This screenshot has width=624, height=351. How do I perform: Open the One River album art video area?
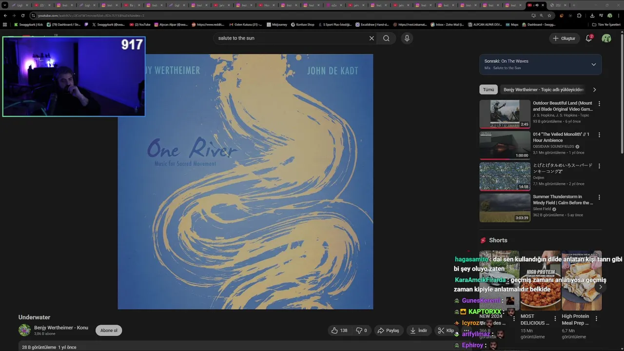[x=245, y=181]
